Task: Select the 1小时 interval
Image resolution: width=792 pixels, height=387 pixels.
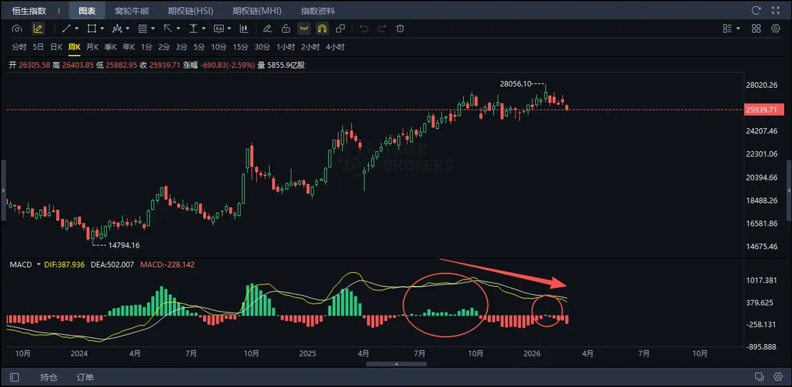Action: point(285,47)
